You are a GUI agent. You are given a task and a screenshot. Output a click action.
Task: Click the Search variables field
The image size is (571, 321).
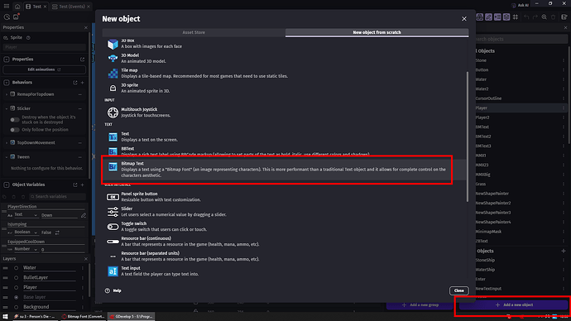point(58,197)
